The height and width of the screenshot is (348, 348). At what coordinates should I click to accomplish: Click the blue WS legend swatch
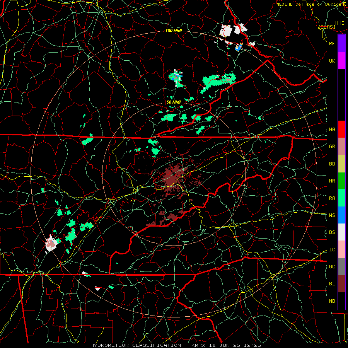341,215
